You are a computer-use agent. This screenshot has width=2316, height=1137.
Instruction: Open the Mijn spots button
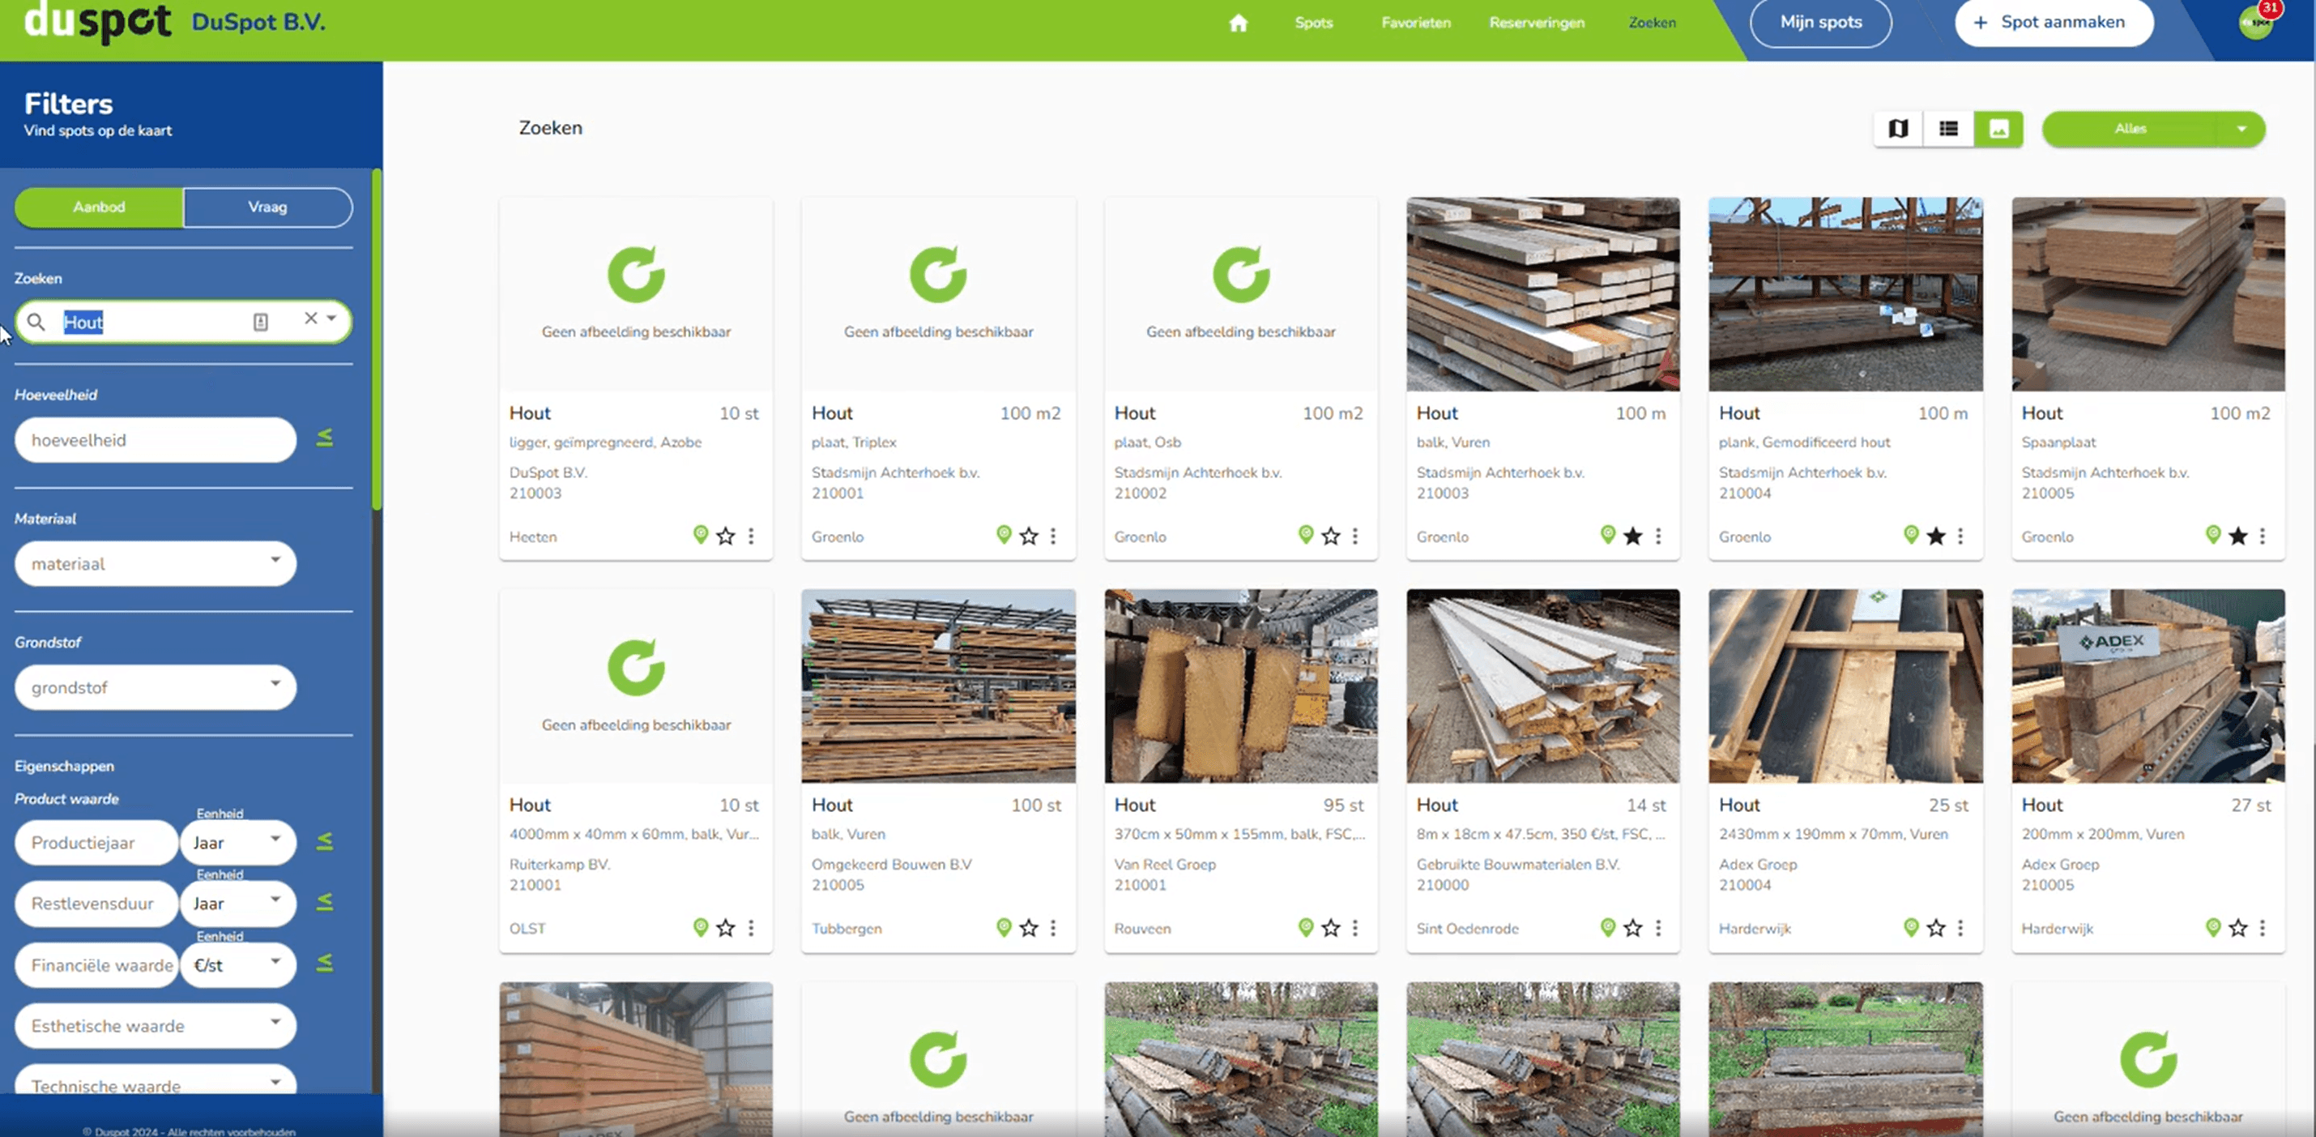click(1820, 23)
